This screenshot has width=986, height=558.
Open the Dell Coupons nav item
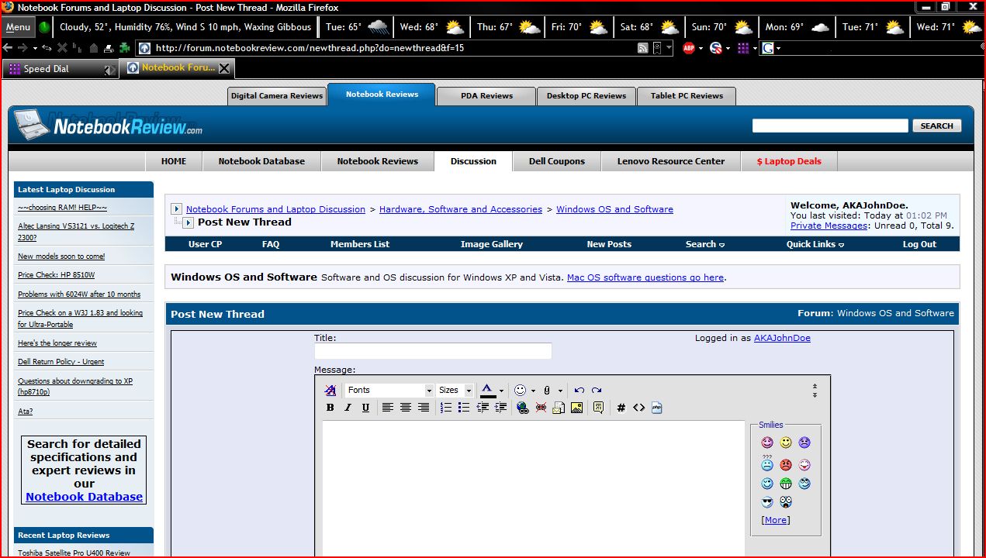pos(556,161)
